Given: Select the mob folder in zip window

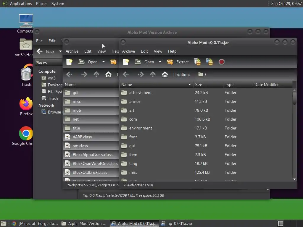Looking at the screenshot, I should pyautogui.click(x=91, y=111).
